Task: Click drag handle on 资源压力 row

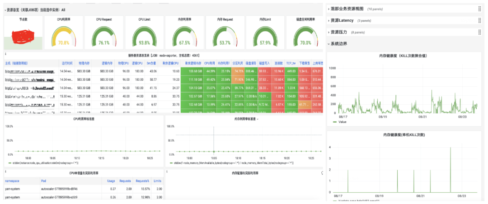Action: pyautogui.click(x=479, y=32)
